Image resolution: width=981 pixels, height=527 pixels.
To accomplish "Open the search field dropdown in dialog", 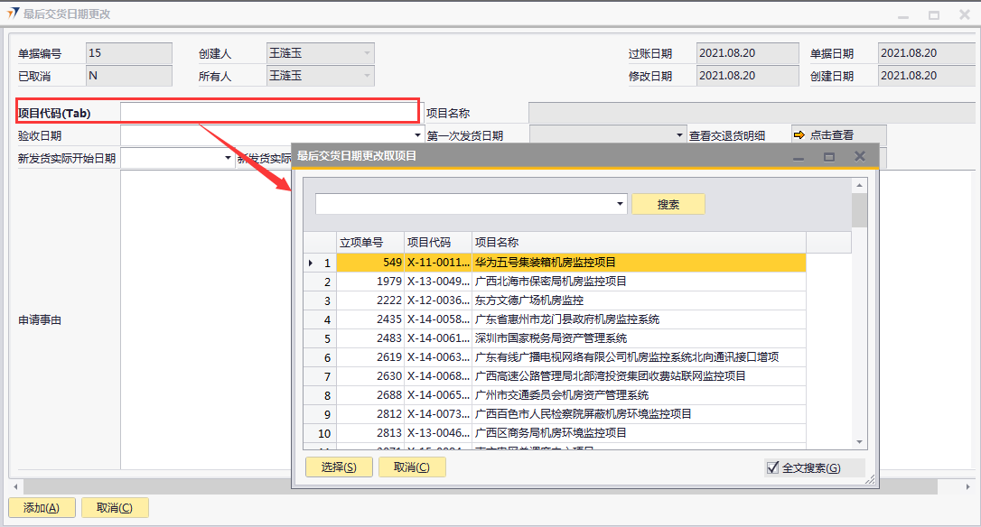I will coord(621,205).
